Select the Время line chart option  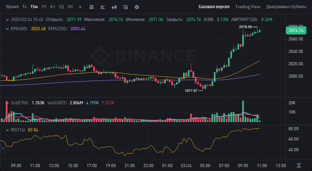click(12, 7)
